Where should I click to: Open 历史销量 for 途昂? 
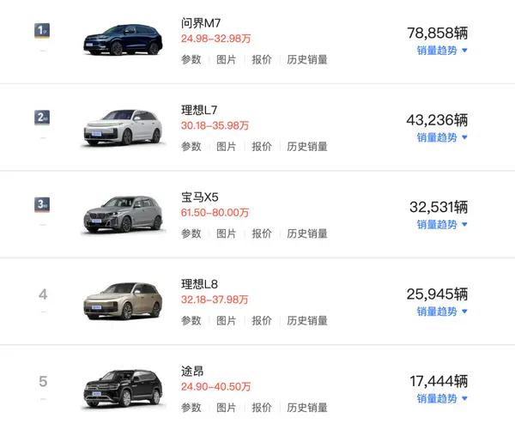(307, 408)
